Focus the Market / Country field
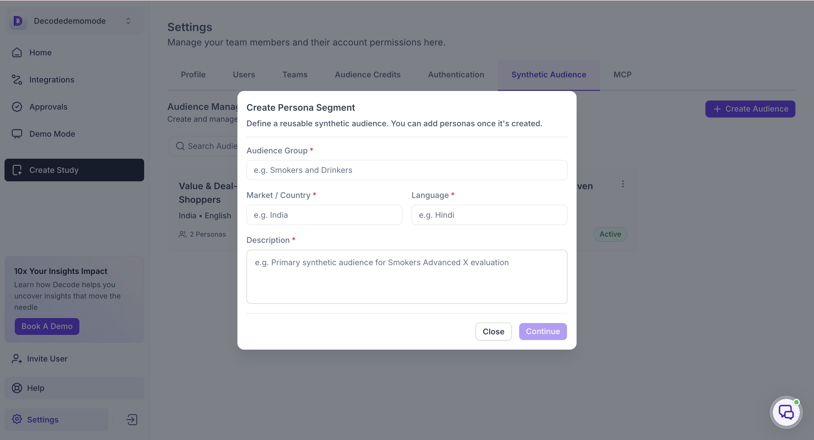This screenshot has height=440, width=814. [x=324, y=215]
